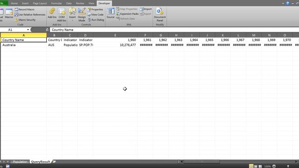Viewport: 299px width, 168px height.
Task: Open the Review ribbon tab
Action: 80,3
